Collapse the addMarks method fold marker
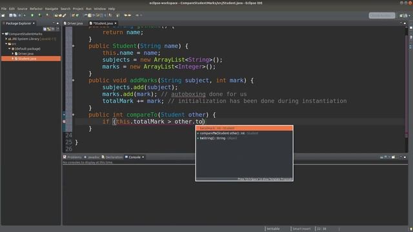Image resolution: width=413 pixels, height=232 pixels. point(73,80)
